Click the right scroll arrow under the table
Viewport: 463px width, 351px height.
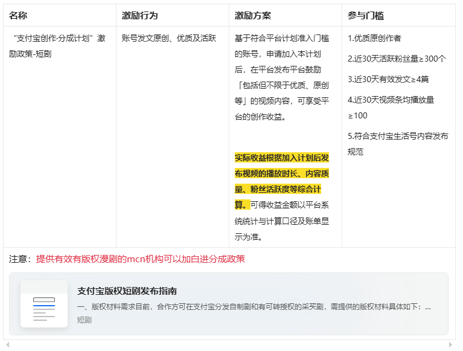[450, 344]
